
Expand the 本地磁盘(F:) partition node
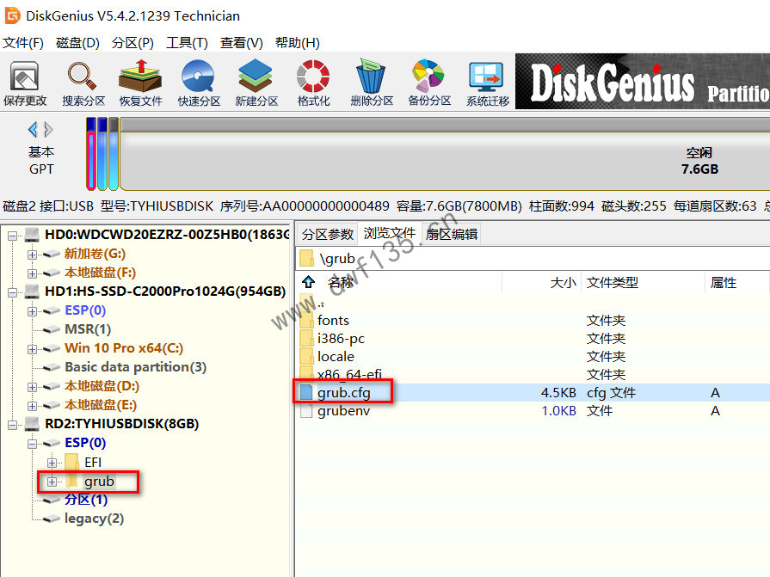[32, 273]
